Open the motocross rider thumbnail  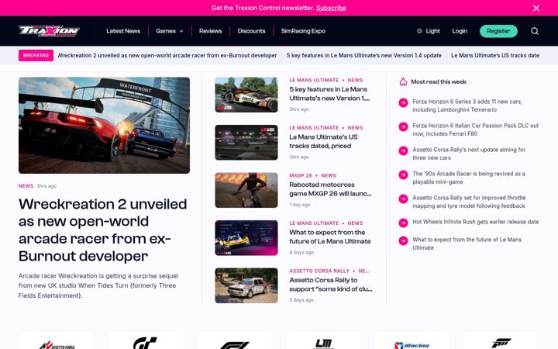point(246,190)
